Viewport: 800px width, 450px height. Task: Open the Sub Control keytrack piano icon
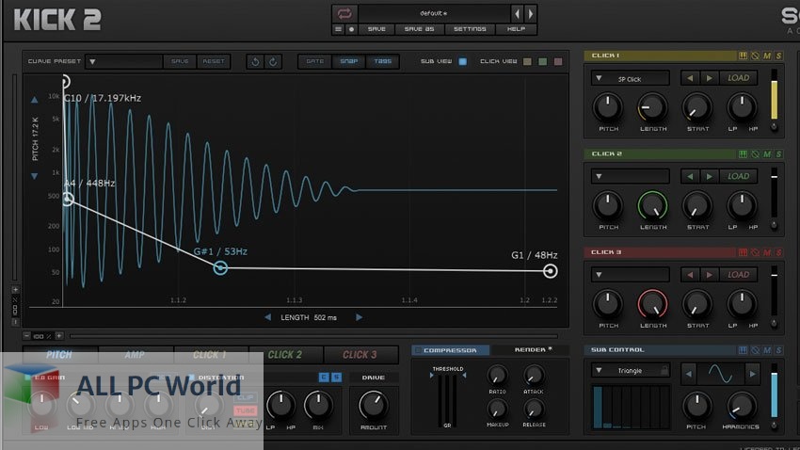(743, 350)
